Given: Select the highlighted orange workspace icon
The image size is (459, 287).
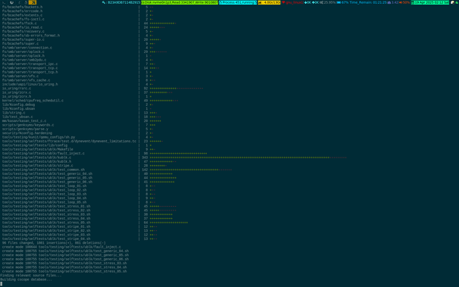Looking at the screenshot, I should [33, 2].
